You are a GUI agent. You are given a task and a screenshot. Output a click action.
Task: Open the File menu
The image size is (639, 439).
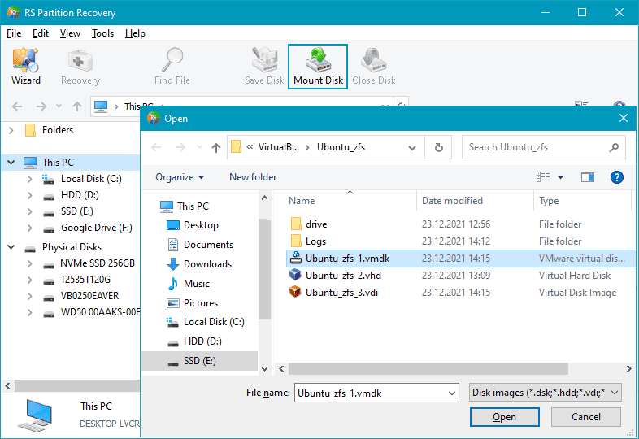click(14, 33)
